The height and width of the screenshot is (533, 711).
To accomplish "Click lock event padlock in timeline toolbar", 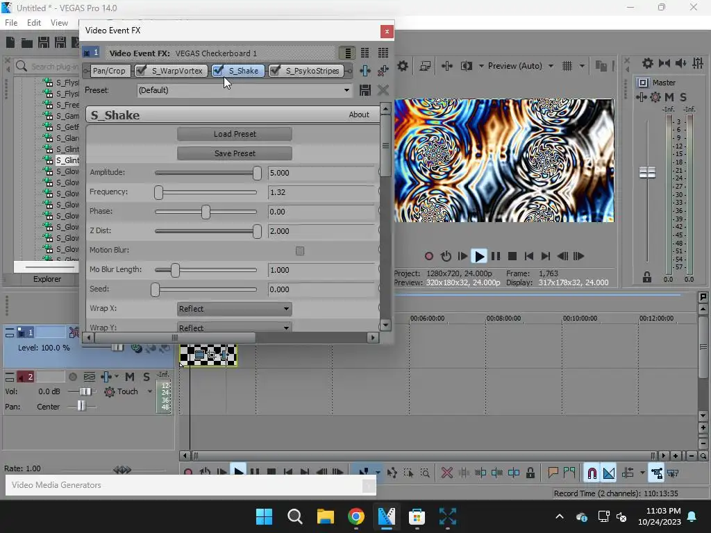I will pyautogui.click(x=530, y=473).
